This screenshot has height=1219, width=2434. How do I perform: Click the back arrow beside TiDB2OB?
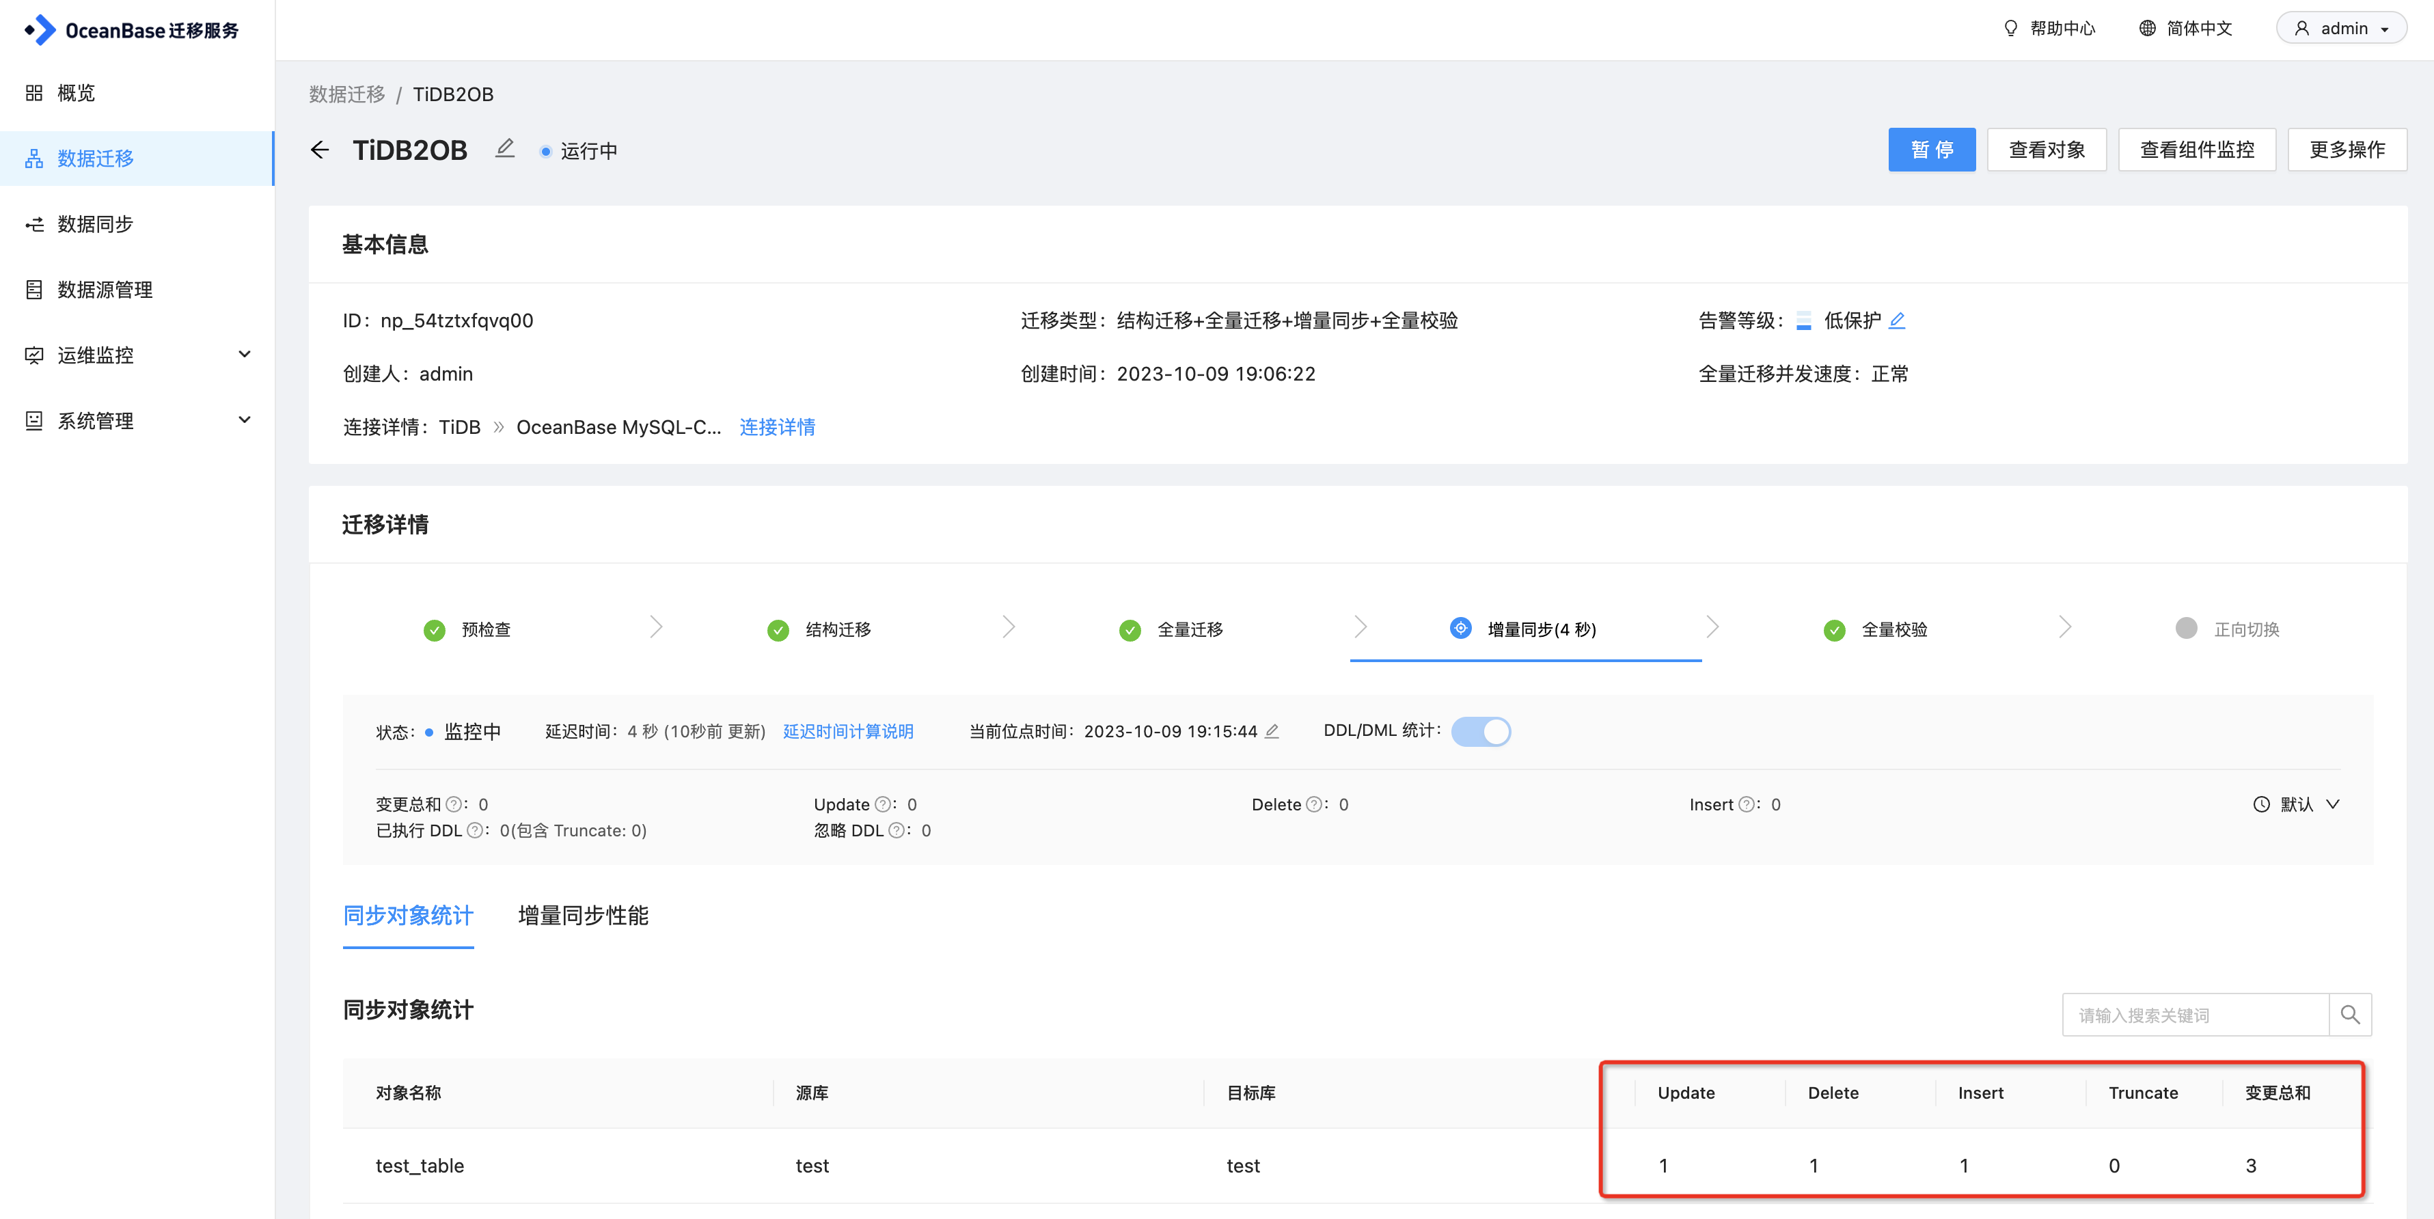point(319,150)
